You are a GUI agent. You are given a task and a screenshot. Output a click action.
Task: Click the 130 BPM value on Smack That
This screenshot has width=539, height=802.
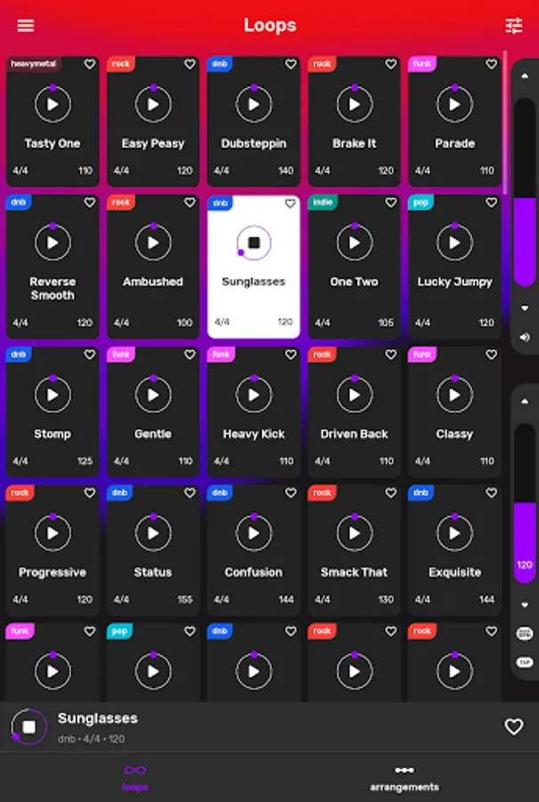[x=386, y=600]
